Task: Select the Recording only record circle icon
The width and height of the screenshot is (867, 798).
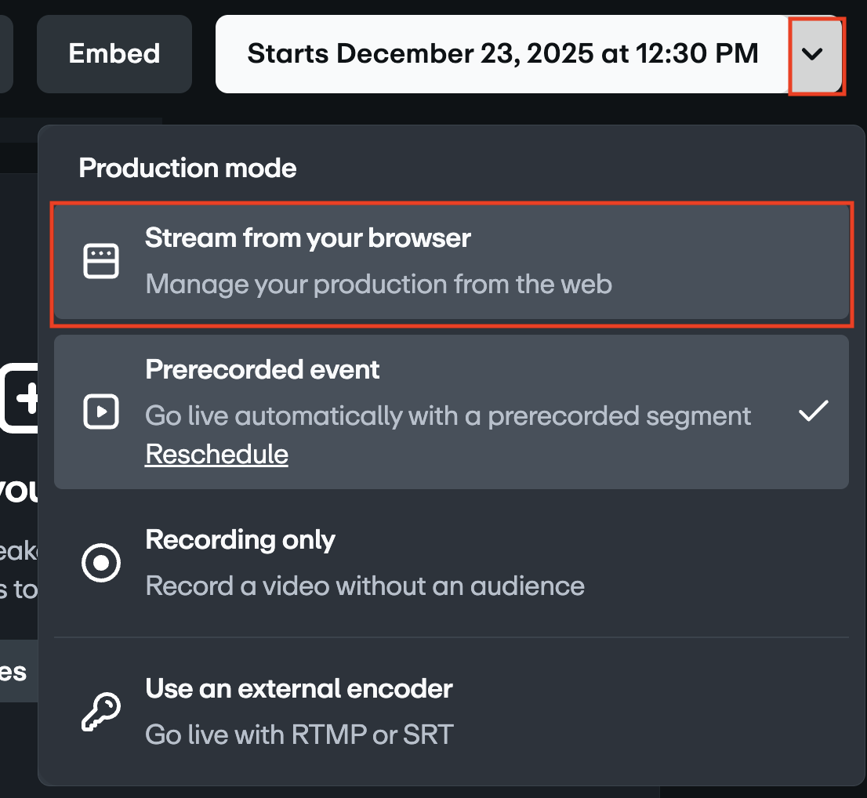Action: (101, 562)
